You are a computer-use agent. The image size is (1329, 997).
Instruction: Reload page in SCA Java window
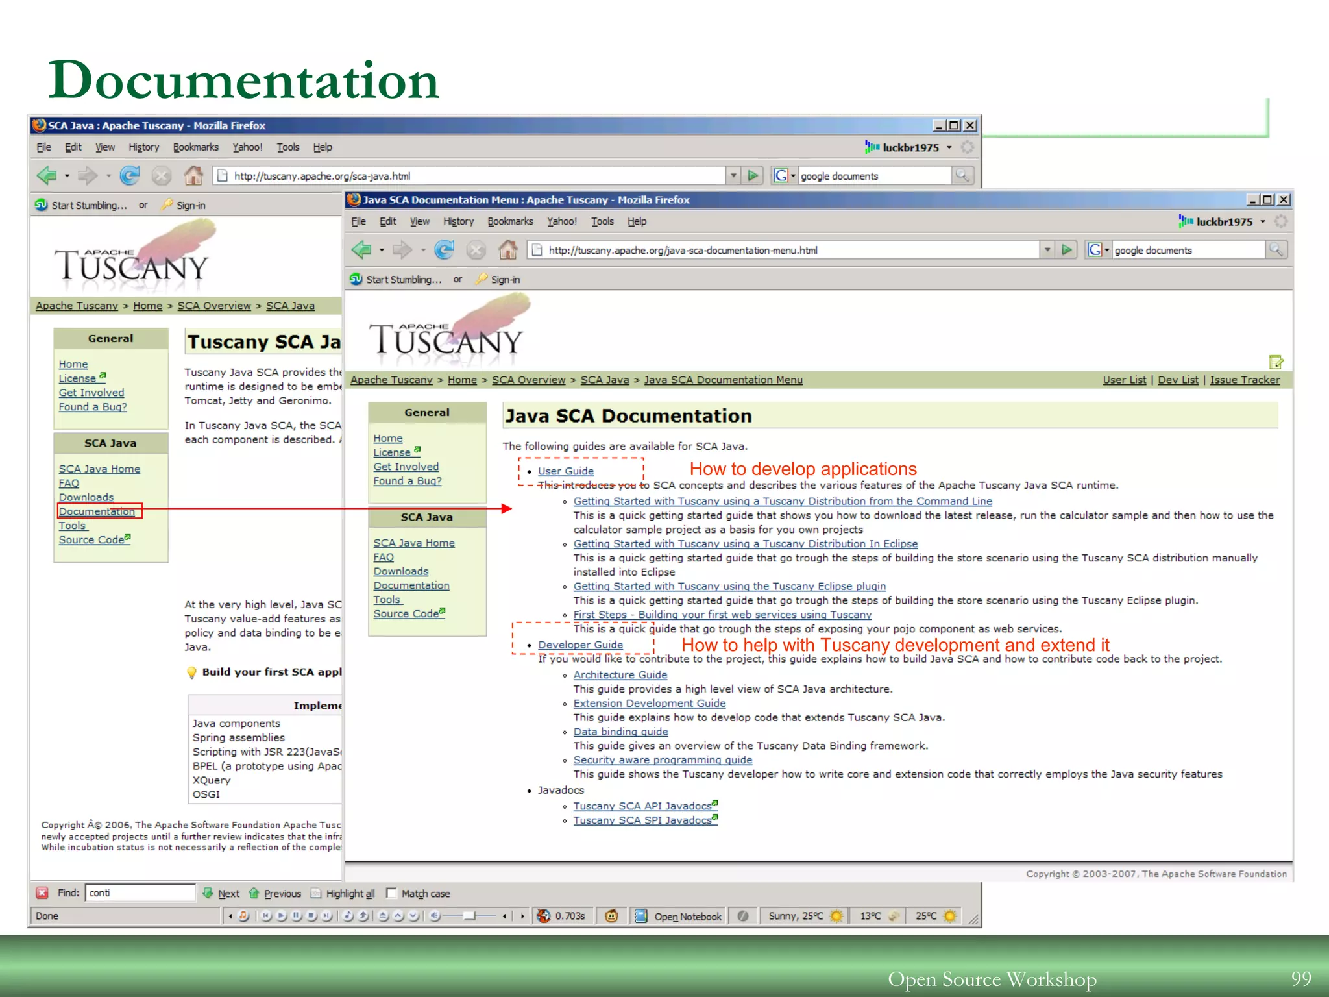click(130, 175)
